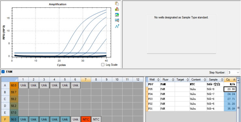Screen dimensions: 241x122
Task: Select plate row F header
Action: point(5,119)
